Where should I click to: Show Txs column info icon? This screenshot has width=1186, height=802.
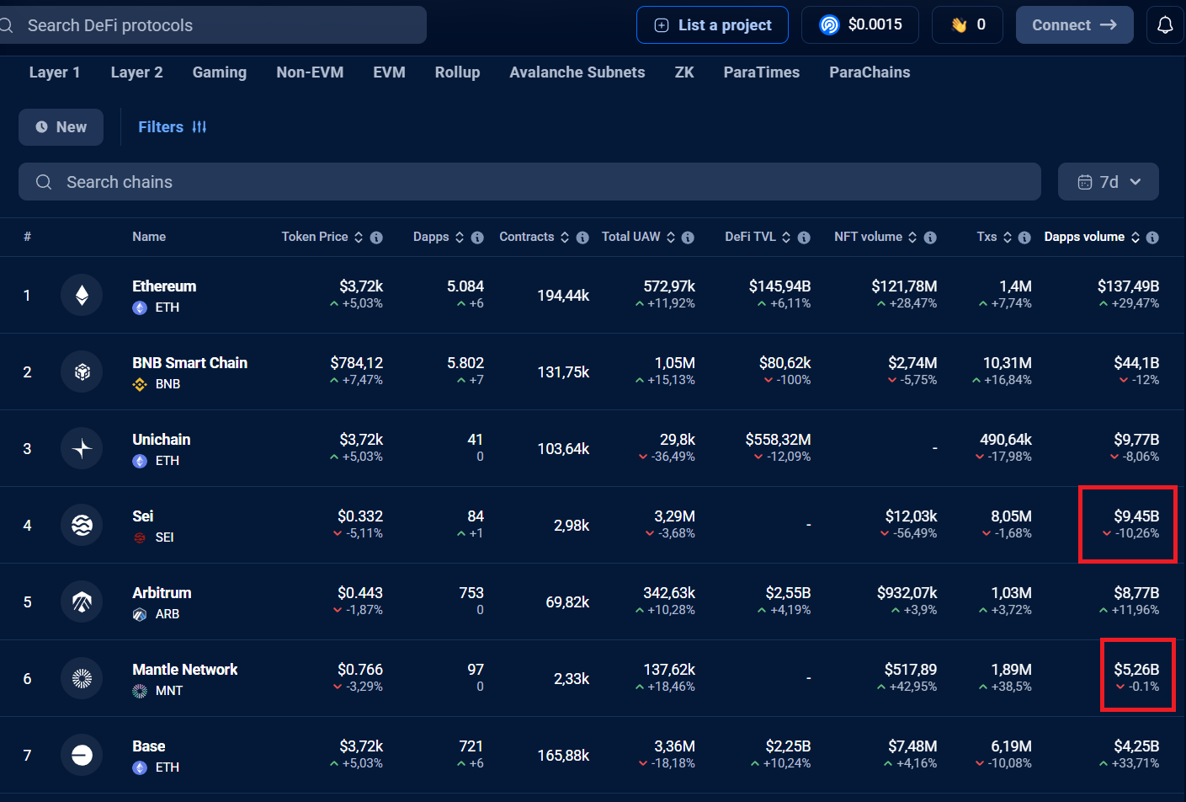coord(1024,238)
